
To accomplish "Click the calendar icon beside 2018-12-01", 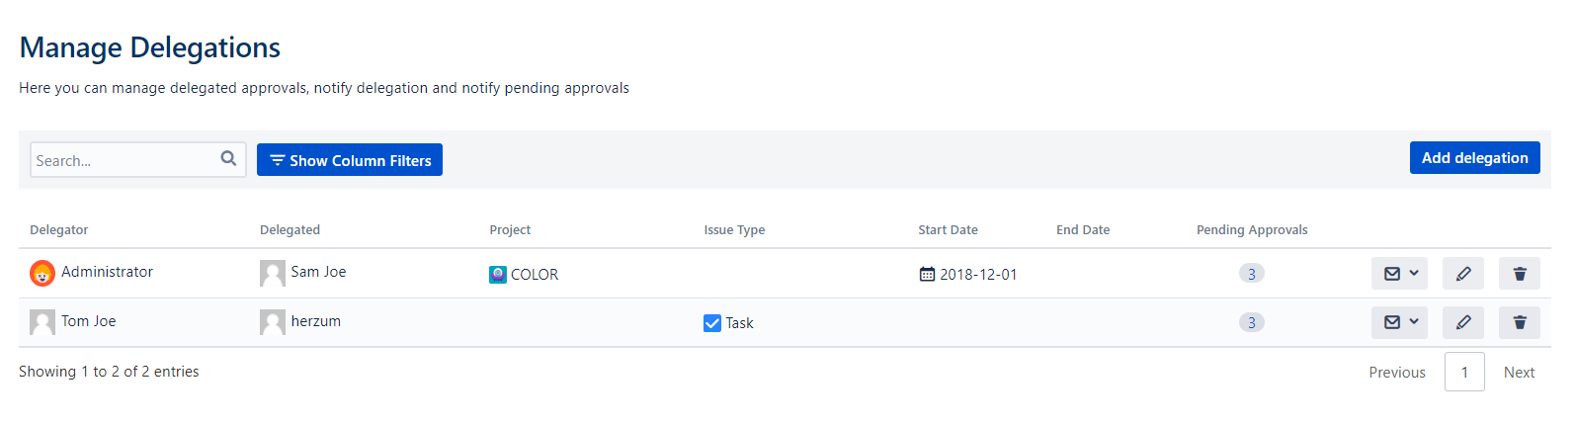I will (x=927, y=275).
